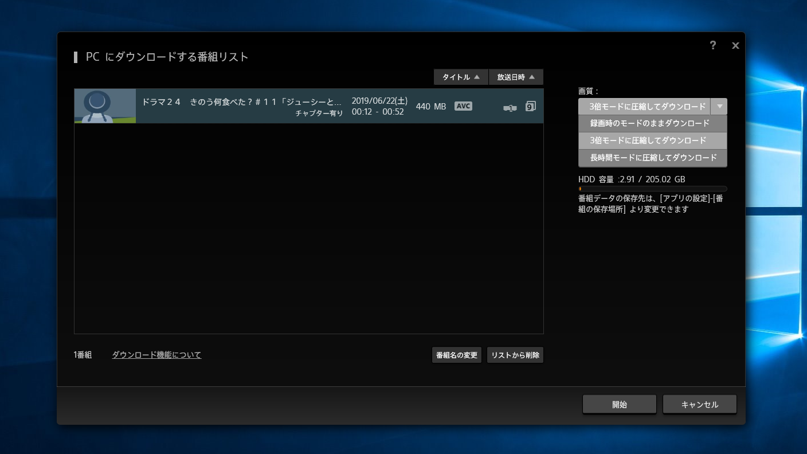The height and width of the screenshot is (454, 807).
Task: Collapse the 画質 dropdown using arrow button
Action: 719,107
